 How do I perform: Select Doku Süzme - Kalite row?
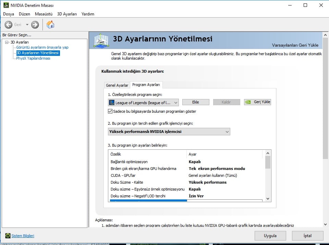point(186,182)
